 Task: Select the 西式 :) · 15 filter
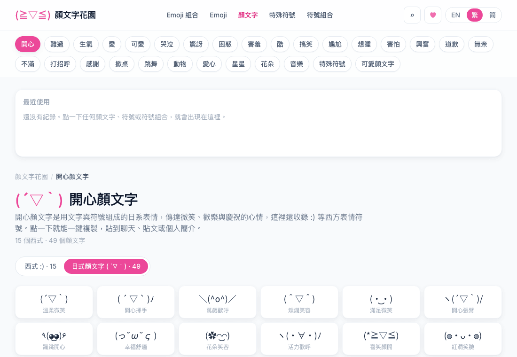(x=40, y=266)
